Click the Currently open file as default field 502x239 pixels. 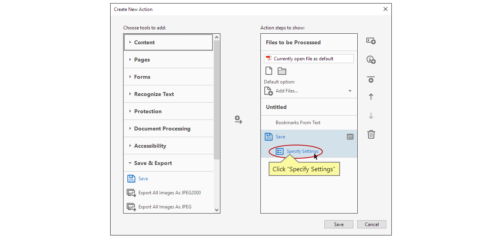click(309, 59)
